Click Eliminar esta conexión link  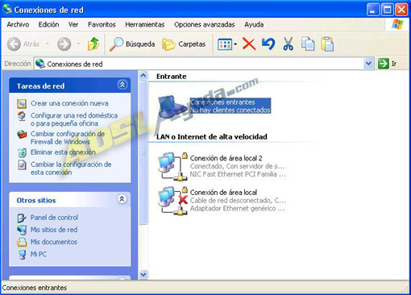[63, 152]
